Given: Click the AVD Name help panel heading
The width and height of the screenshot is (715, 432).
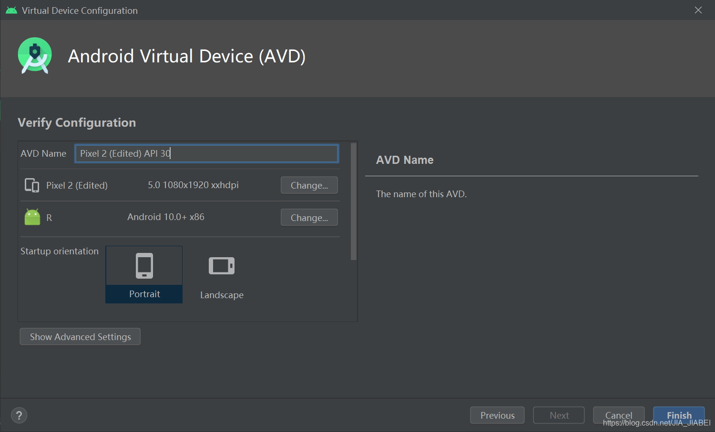Looking at the screenshot, I should [405, 160].
